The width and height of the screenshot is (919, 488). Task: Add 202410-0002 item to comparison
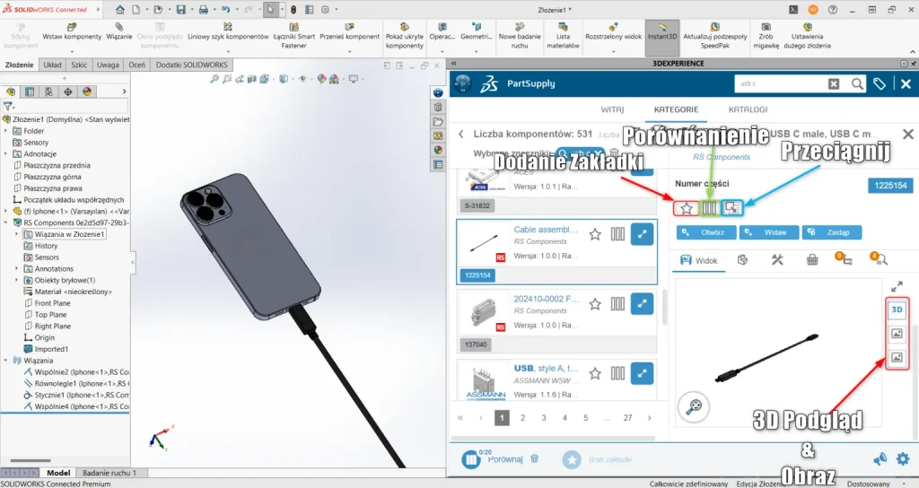tap(617, 304)
